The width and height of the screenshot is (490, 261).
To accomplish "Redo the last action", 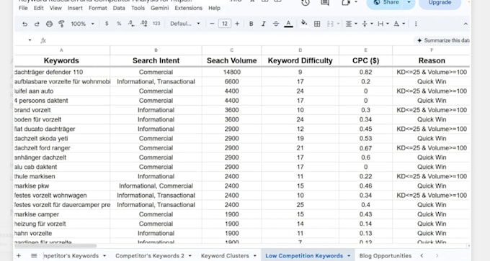I will tap(37, 24).
